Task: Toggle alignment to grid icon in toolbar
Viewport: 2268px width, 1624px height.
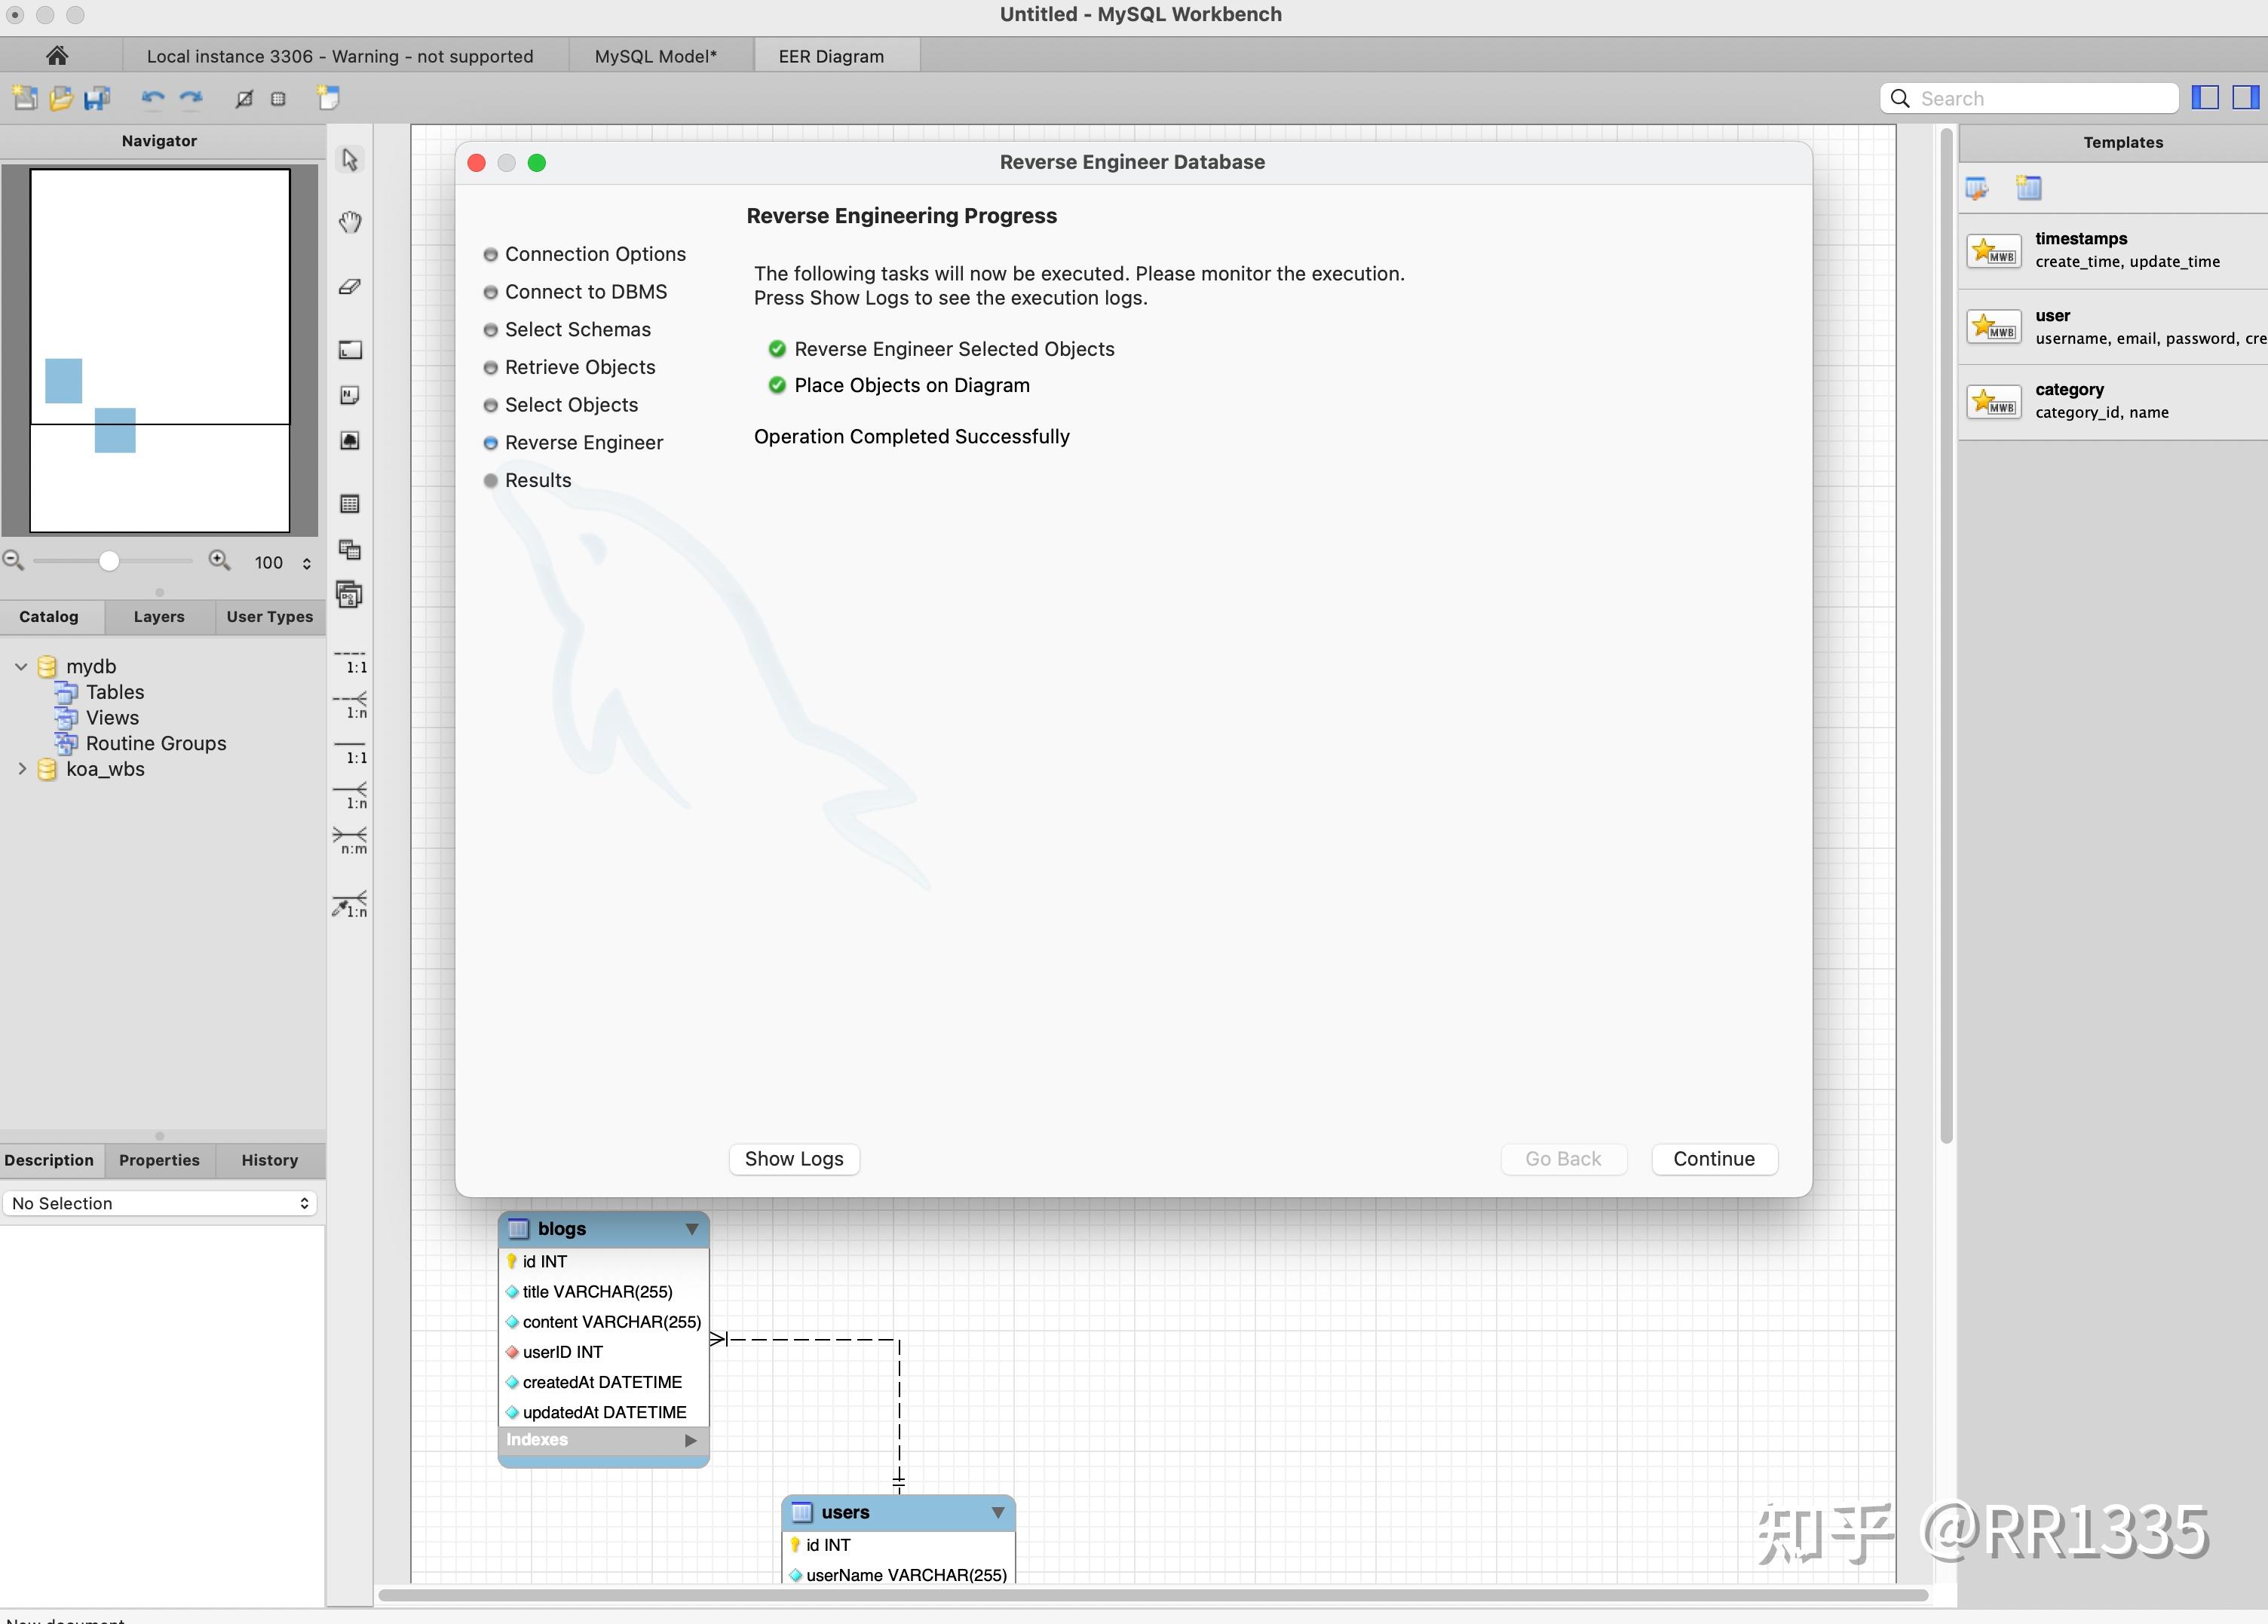Action: click(x=243, y=97)
